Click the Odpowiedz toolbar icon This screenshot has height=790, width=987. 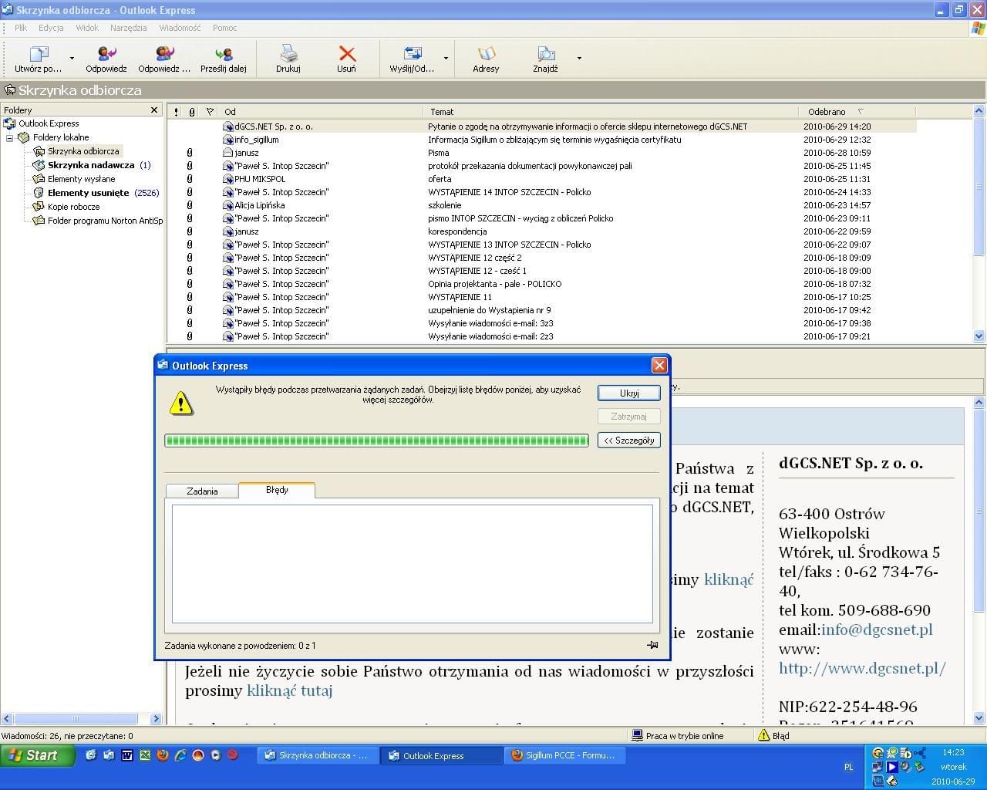coord(106,54)
